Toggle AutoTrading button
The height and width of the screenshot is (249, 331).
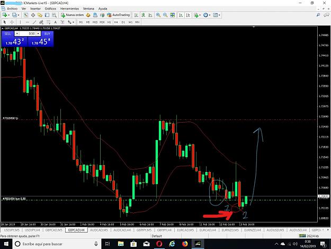tap(119, 15)
